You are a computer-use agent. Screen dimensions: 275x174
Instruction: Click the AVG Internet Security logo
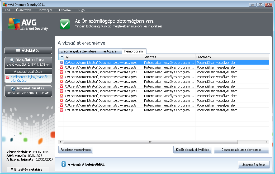click(28, 24)
